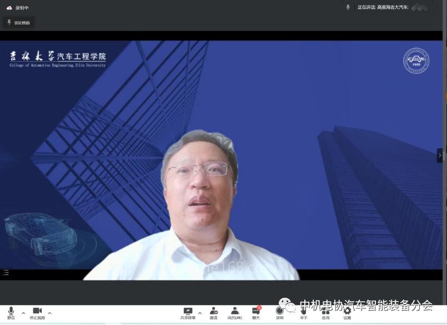Viewport: 447px width, 325px height.
Task: Open the 成员(46) members list
Action: (234, 313)
